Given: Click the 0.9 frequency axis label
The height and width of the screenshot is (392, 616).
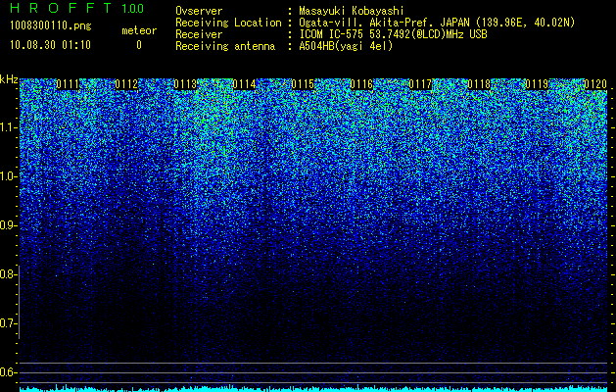Looking at the screenshot, I should (x=8, y=225).
